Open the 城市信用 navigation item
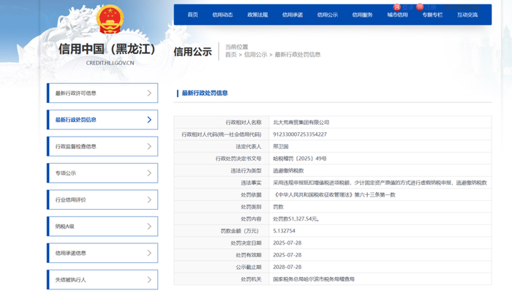512x293 pixels. point(397,15)
